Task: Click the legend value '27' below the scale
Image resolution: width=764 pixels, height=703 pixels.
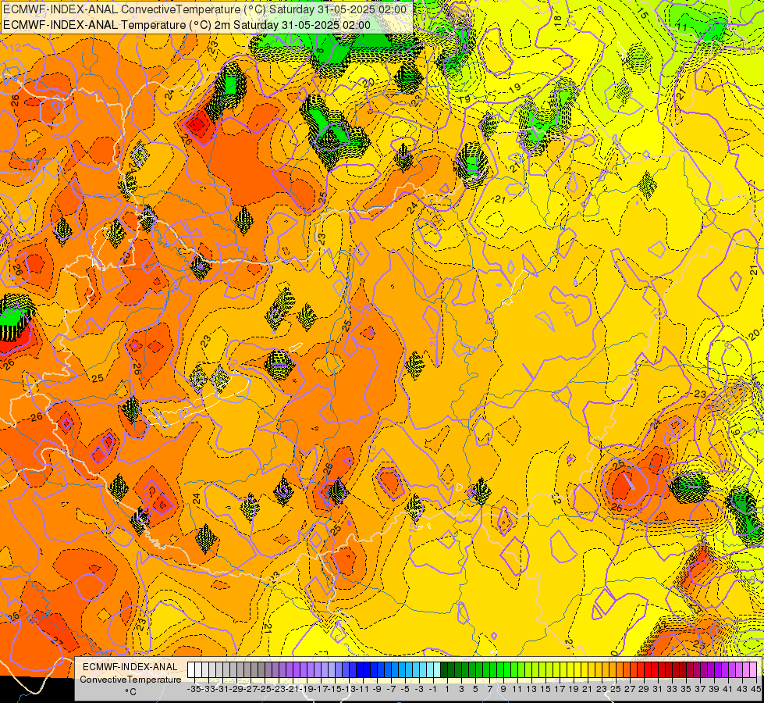Action: tap(630, 689)
